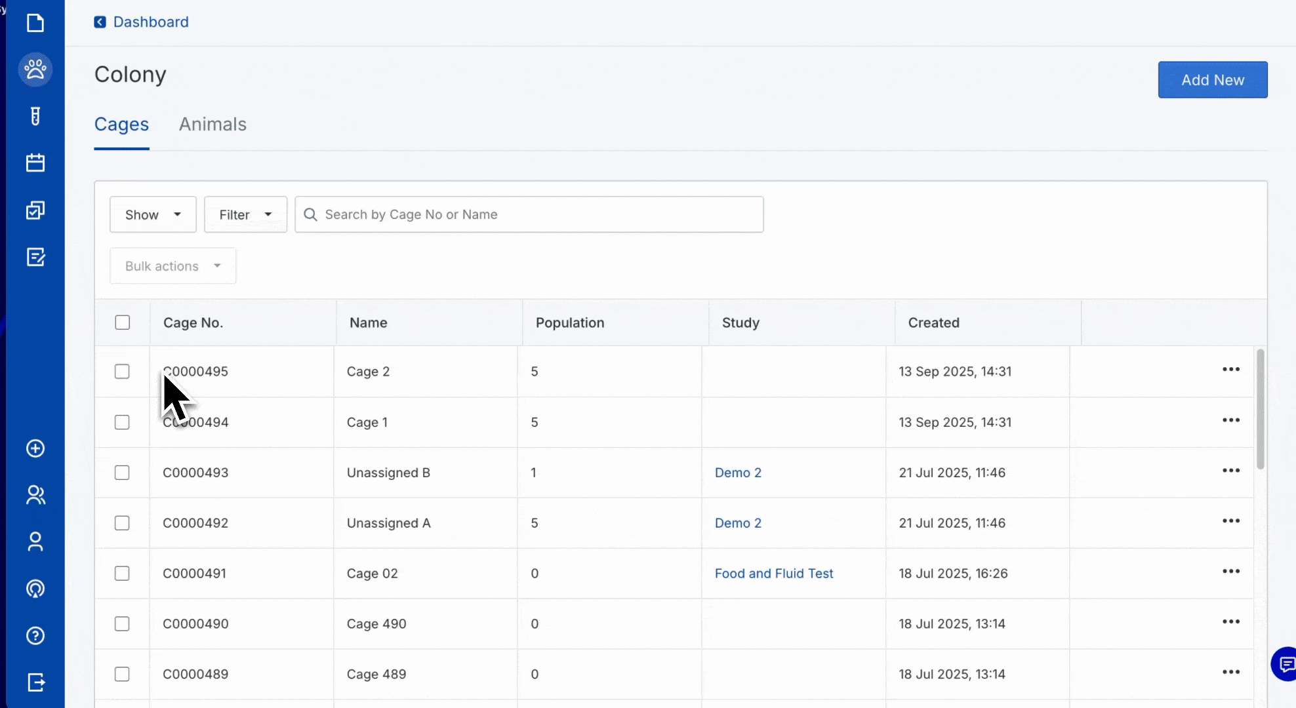Navigate back to the Dashboard
This screenshot has width=1296, height=708.
tap(140, 22)
